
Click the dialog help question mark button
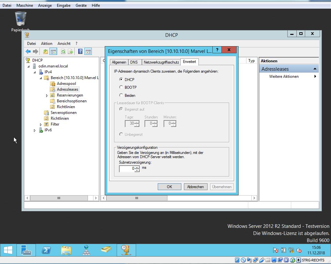[x=217, y=50]
